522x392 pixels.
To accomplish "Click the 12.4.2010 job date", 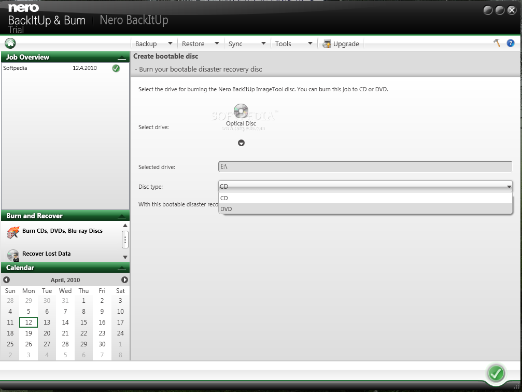I will point(84,68).
